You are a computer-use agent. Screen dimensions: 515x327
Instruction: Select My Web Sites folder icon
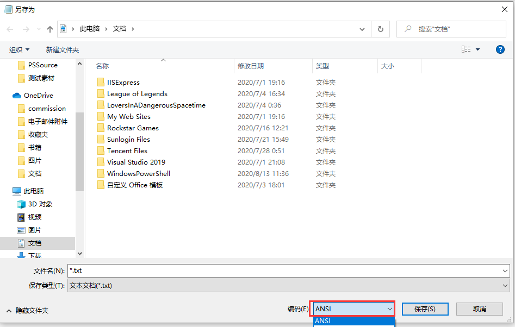click(101, 116)
